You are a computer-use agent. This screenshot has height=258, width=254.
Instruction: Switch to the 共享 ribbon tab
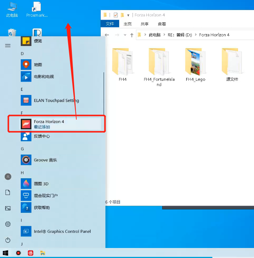(x=145, y=24)
